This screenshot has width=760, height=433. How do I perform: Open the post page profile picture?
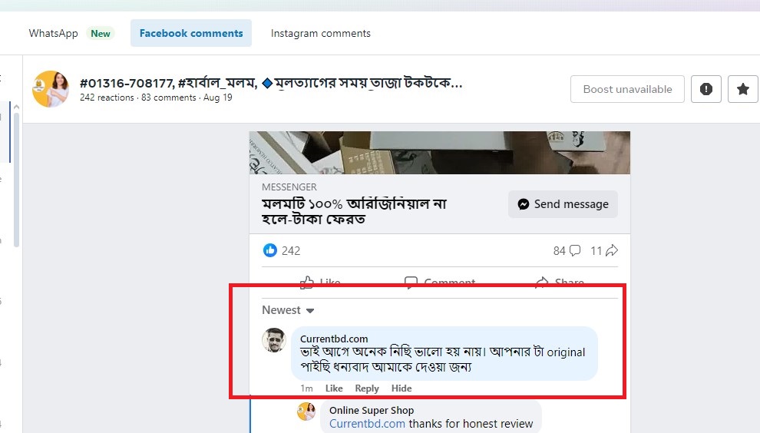tap(51, 89)
